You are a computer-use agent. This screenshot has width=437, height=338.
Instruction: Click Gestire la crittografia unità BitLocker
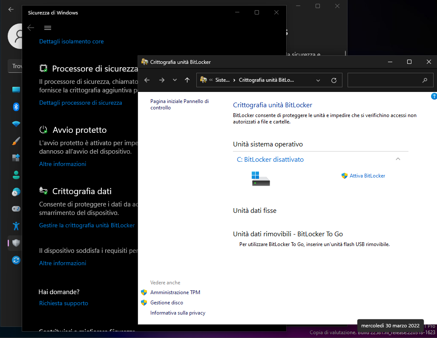(87, 226)
